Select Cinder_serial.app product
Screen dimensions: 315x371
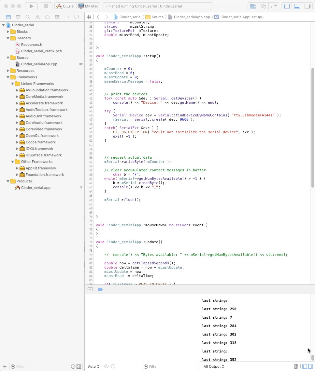coord(36,188)
